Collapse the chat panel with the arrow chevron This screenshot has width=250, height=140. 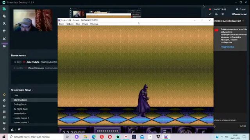click(x=204, y=6)
